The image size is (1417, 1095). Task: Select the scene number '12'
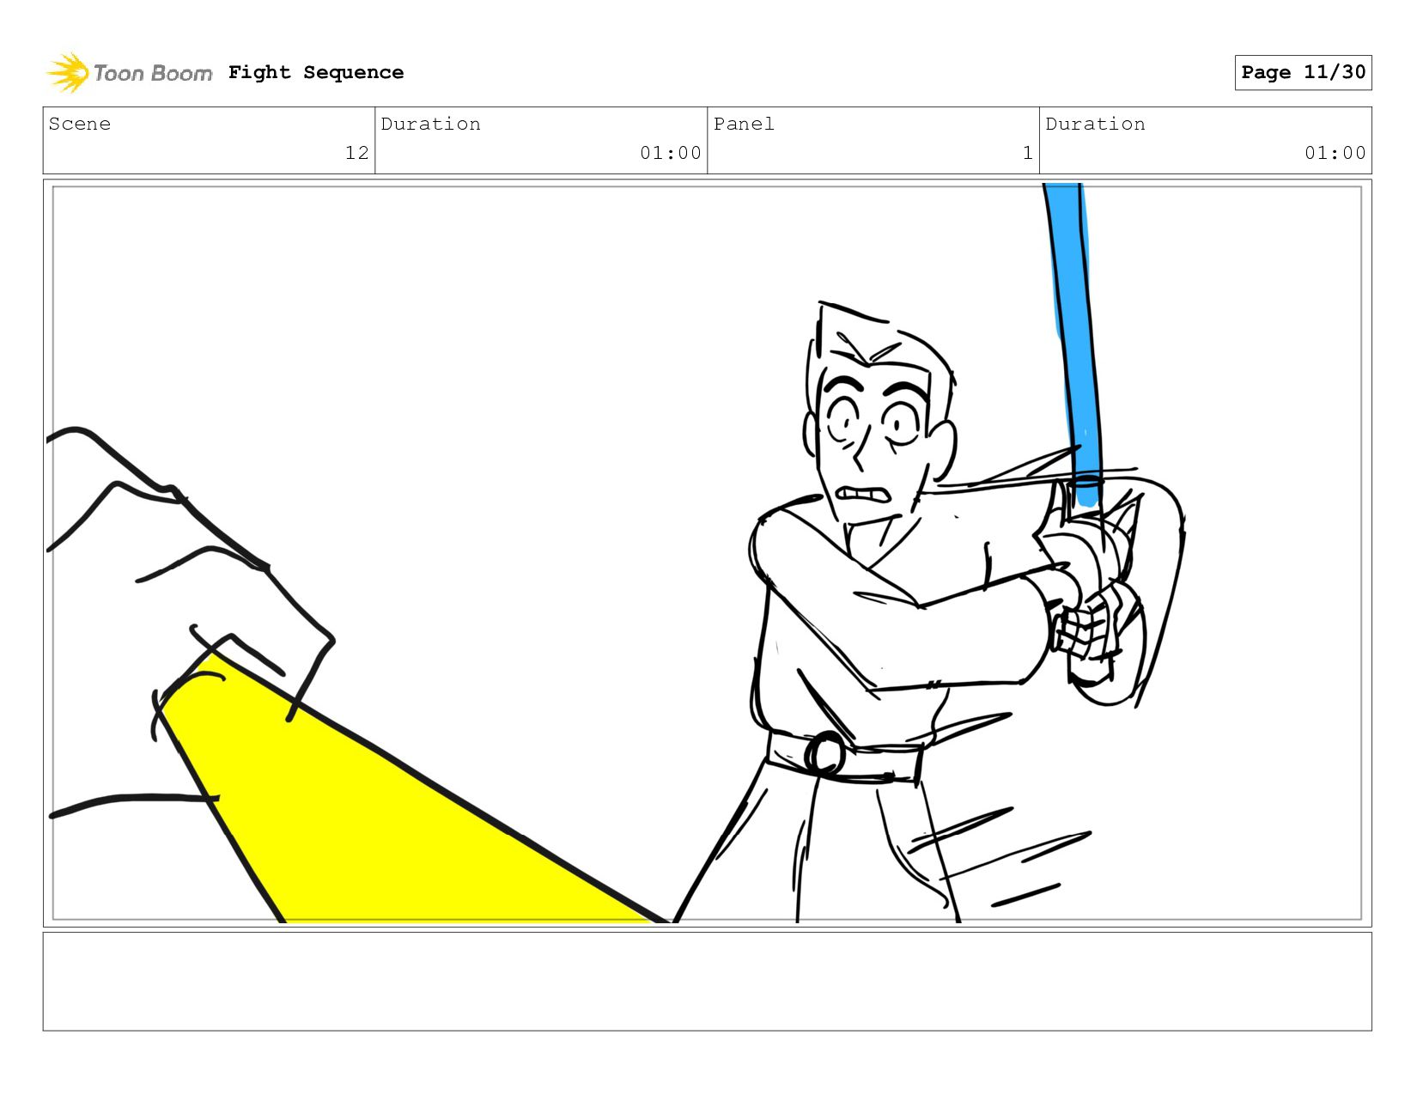coord(356,153)
